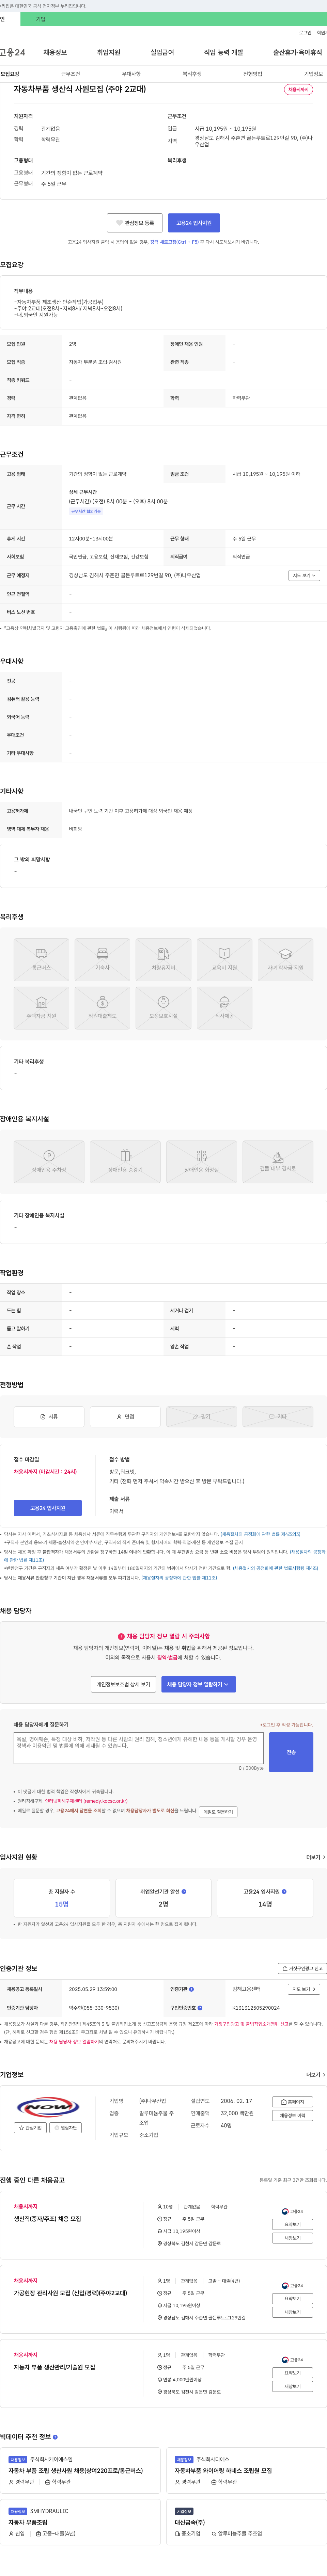Open 개인정보보호법 상세 보기
The height and width of the screenshot is (2576, 327).
pyautogui.click(x=123, y=1684)
